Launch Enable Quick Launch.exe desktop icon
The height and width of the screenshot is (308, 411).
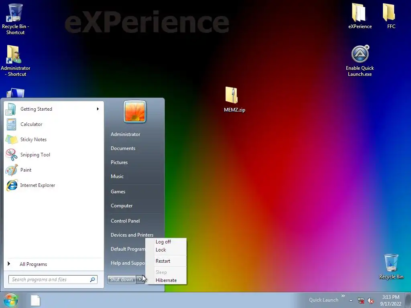[x=360, y=61]
